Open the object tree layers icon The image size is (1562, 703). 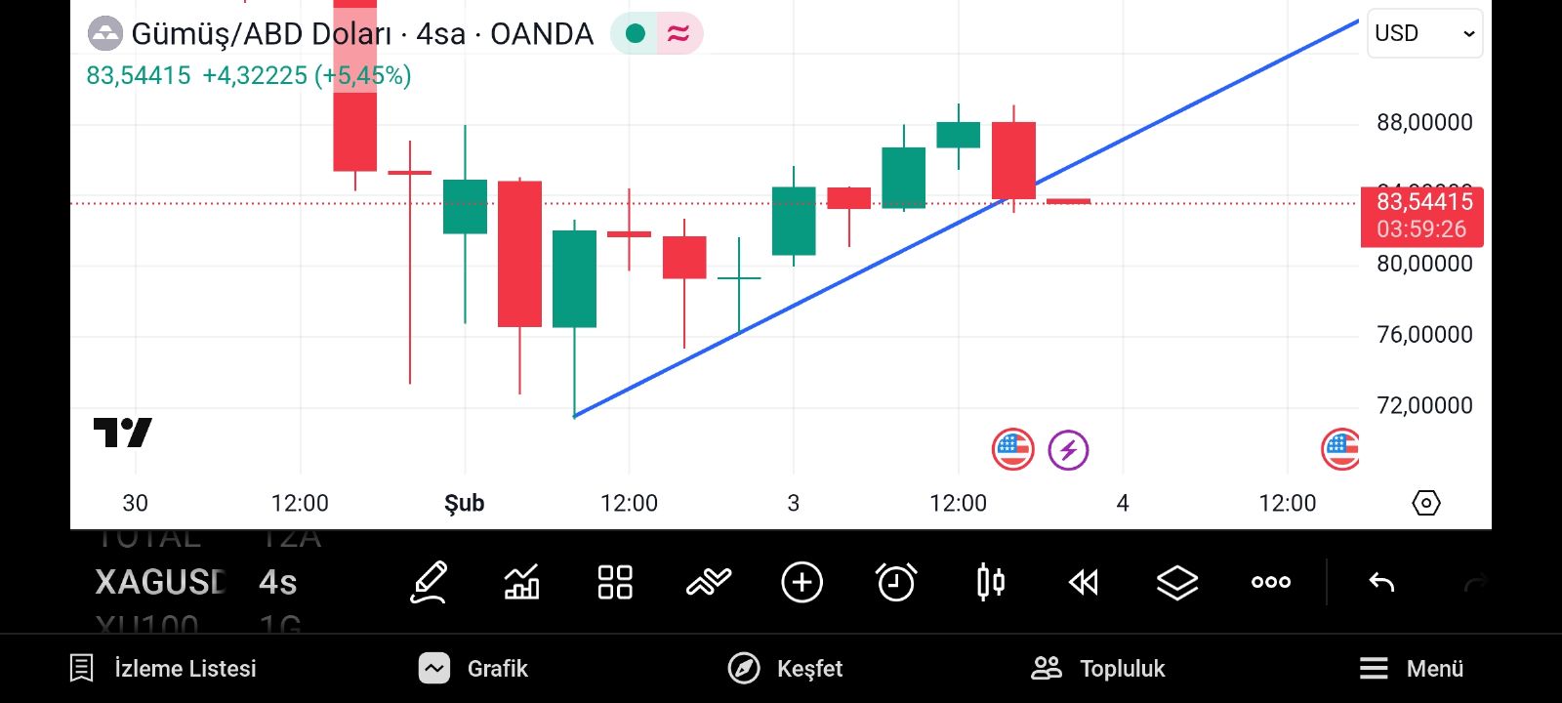point(1177,583)
